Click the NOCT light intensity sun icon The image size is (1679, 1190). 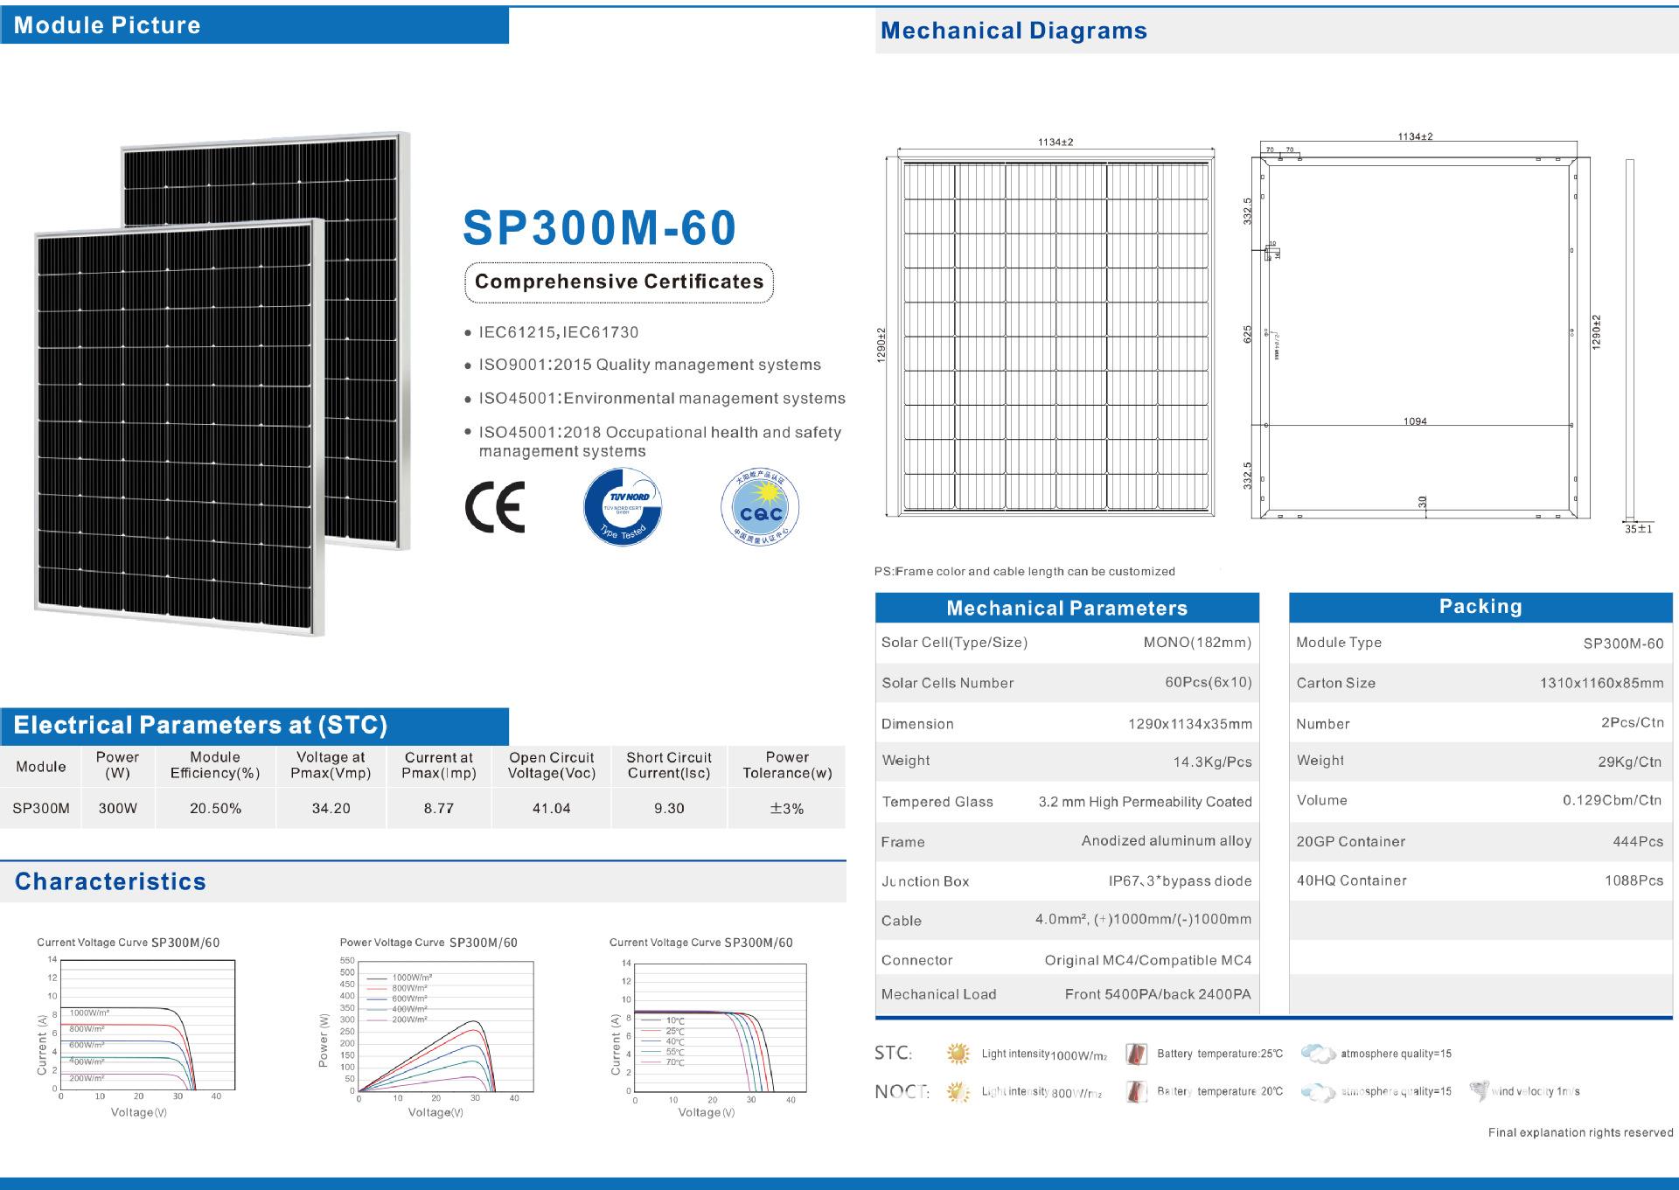[958, 1091]
